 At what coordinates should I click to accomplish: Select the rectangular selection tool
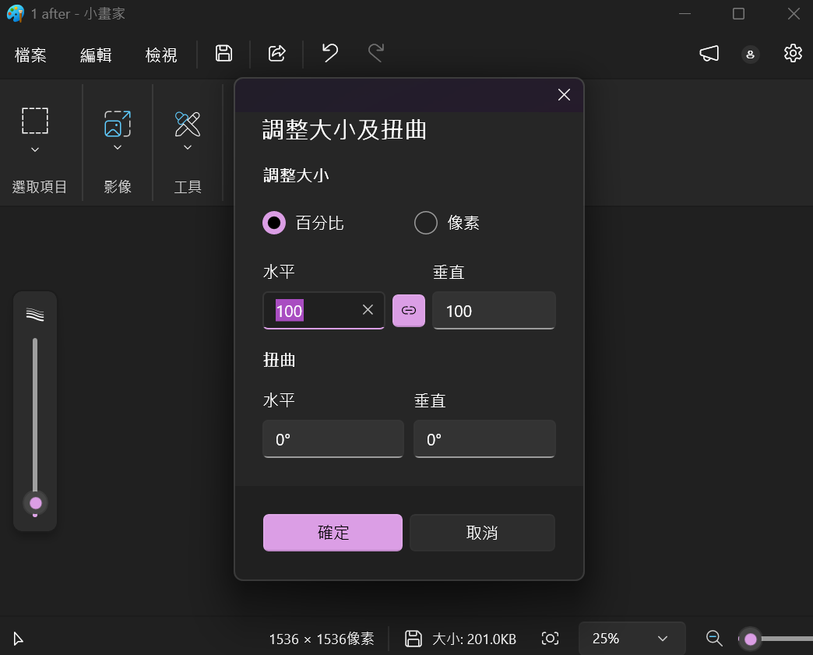click(x=35, y=121)
